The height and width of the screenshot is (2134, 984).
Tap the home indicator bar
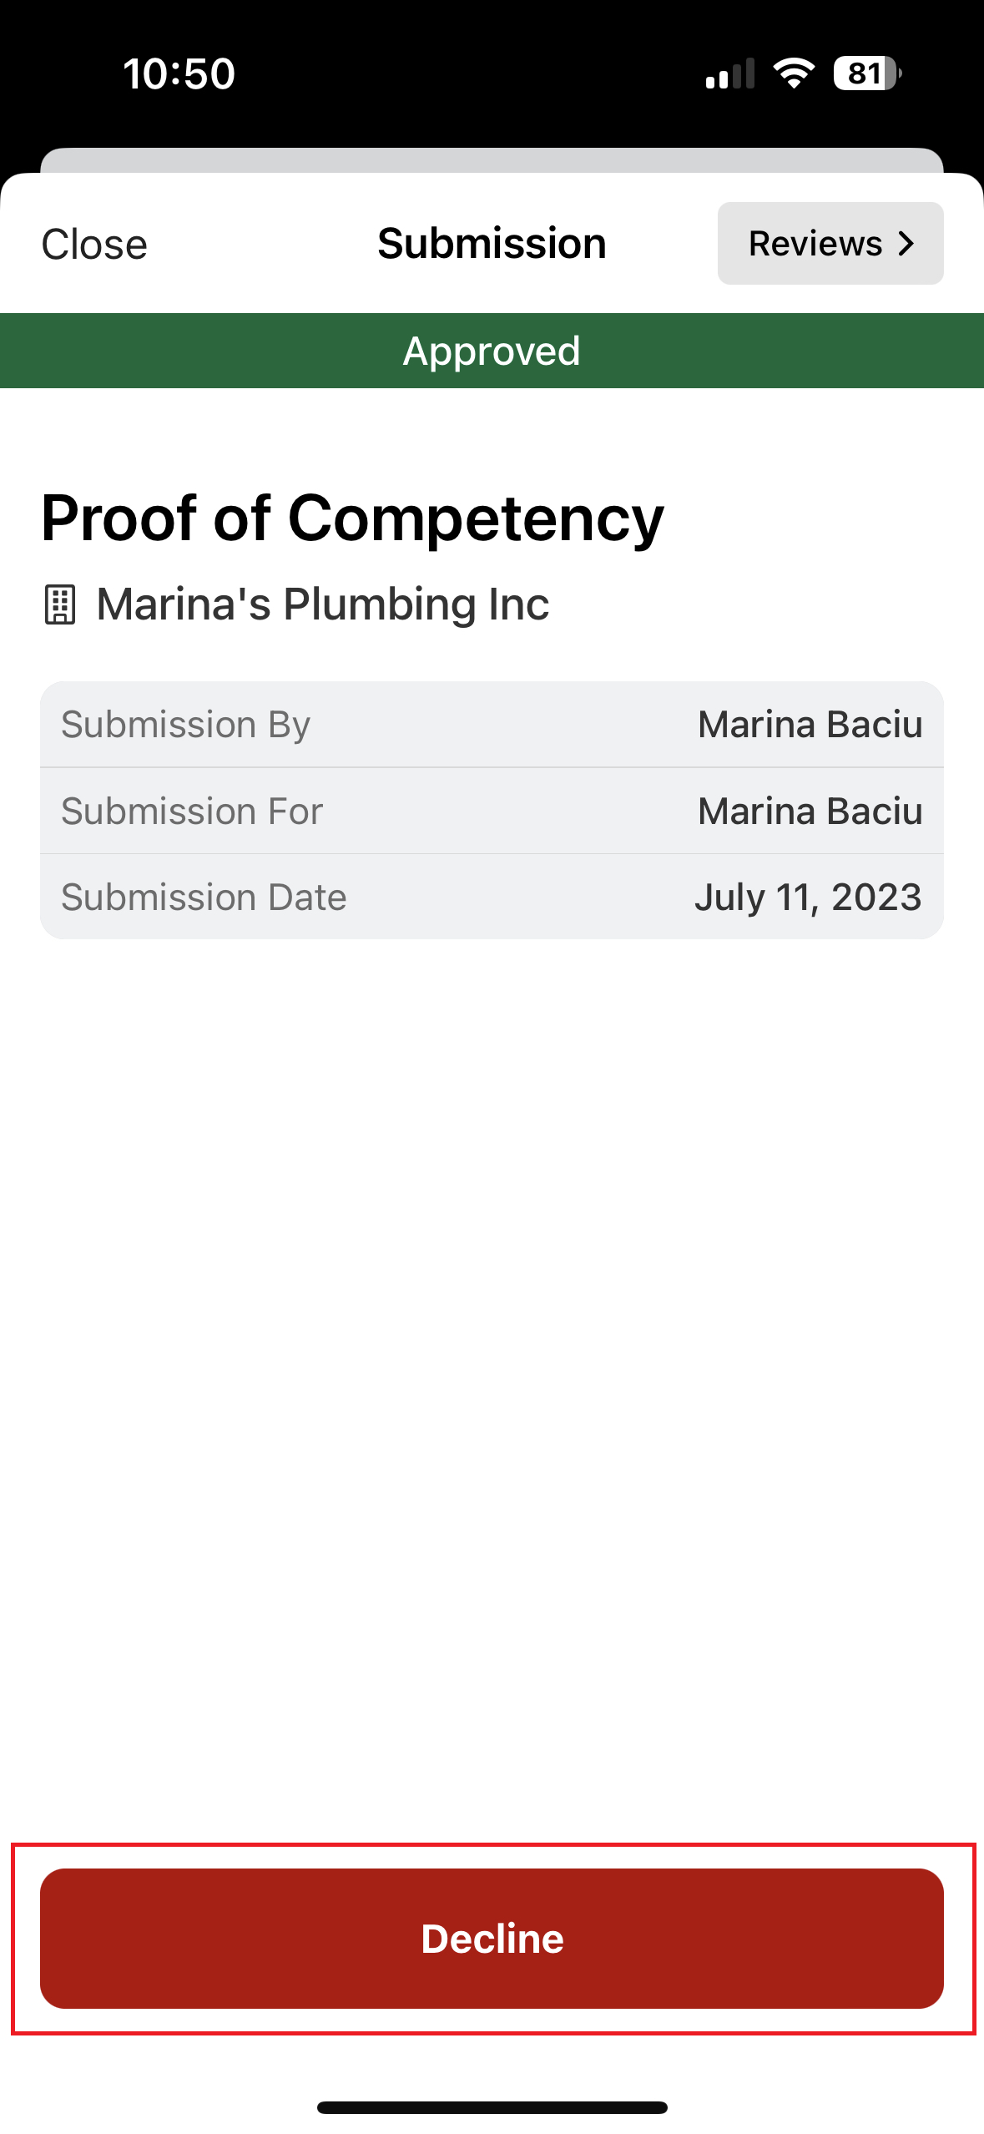(492, 2107)
